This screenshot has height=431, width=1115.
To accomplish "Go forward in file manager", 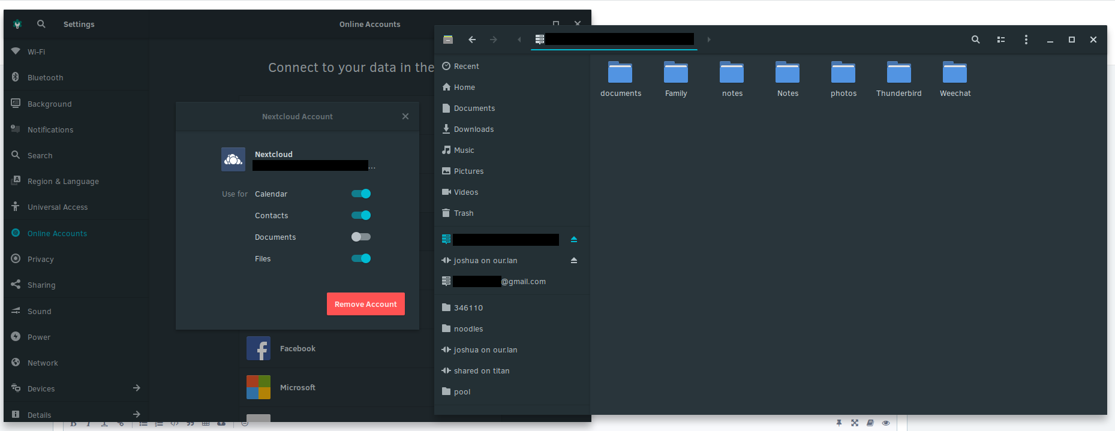I will point(494,40).
